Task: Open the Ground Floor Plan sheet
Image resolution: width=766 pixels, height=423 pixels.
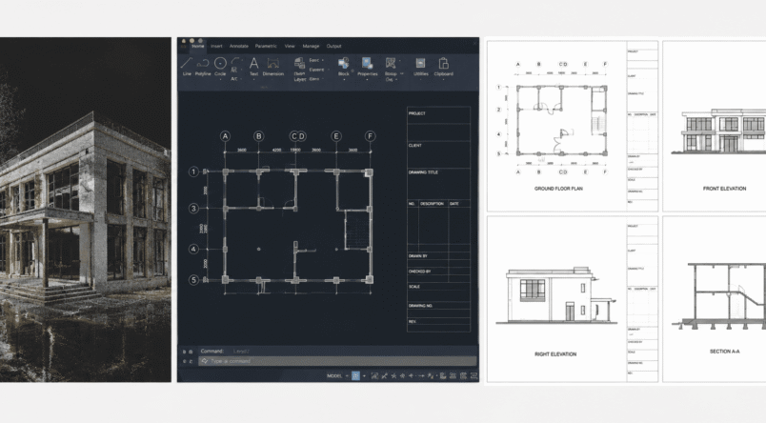Action: (573, 126)
